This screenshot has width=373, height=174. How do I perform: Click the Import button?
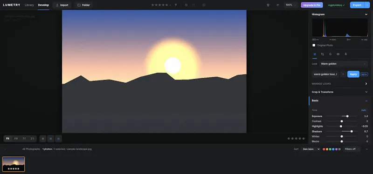click(62, 5)
